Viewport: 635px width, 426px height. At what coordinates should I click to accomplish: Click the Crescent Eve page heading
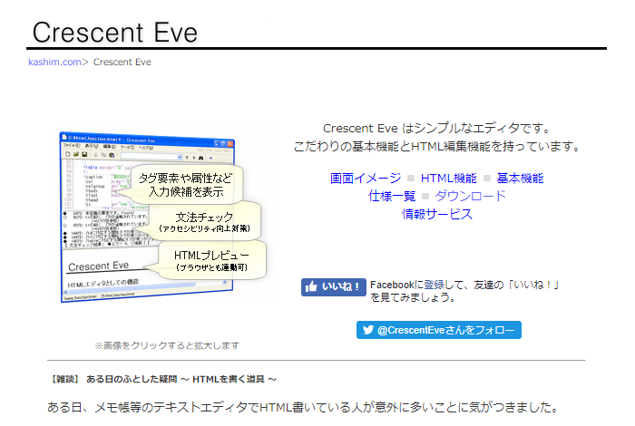(x=115, y=33)
